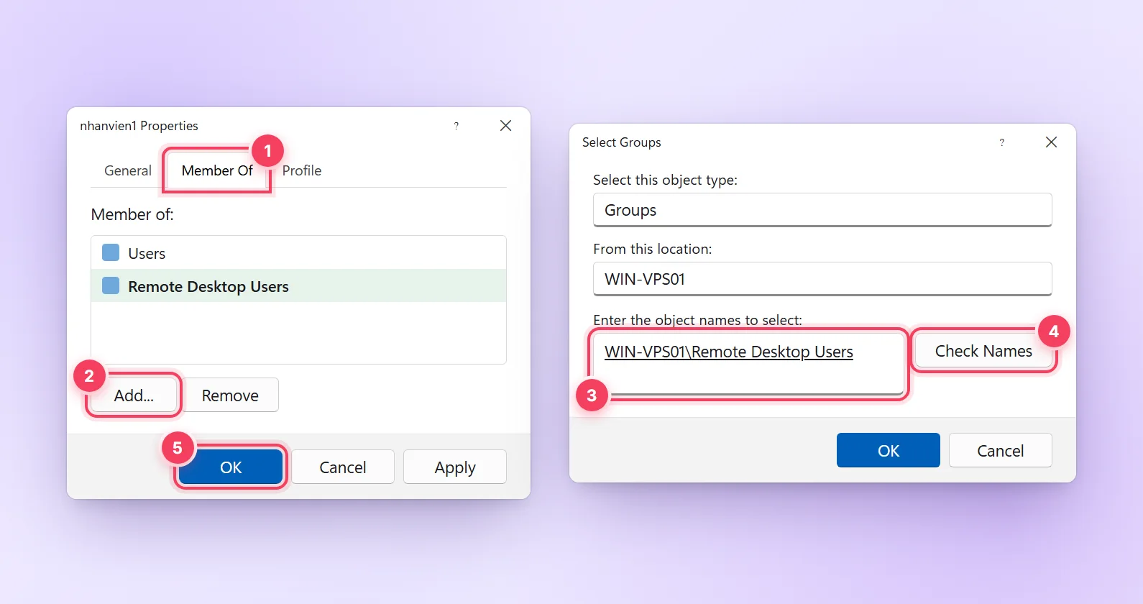This screenshot has width=1143, height=604.
Task: Cancel the nhanvien1 Properties dialog
Action: point(343,467)
